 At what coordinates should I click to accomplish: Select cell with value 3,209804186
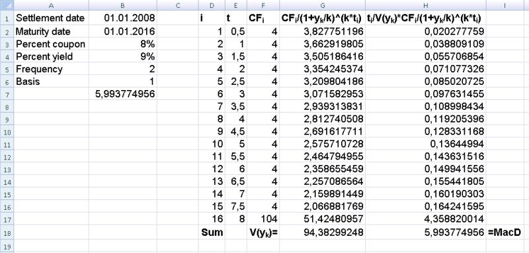322,81
